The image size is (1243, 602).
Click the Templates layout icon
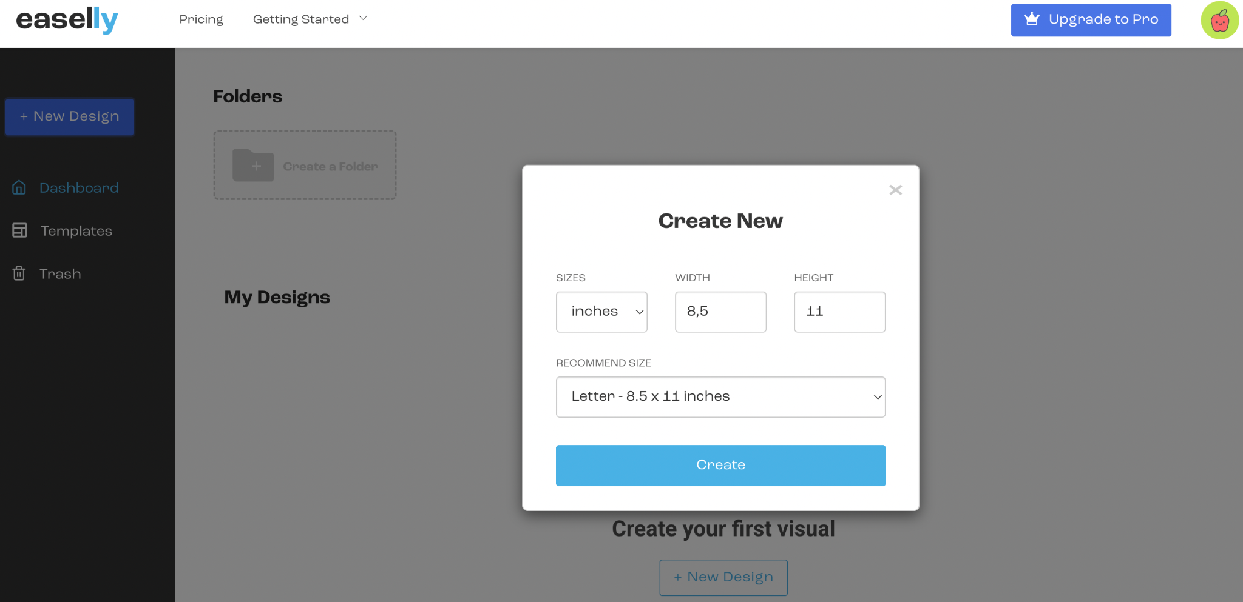[x=19, y=231]
